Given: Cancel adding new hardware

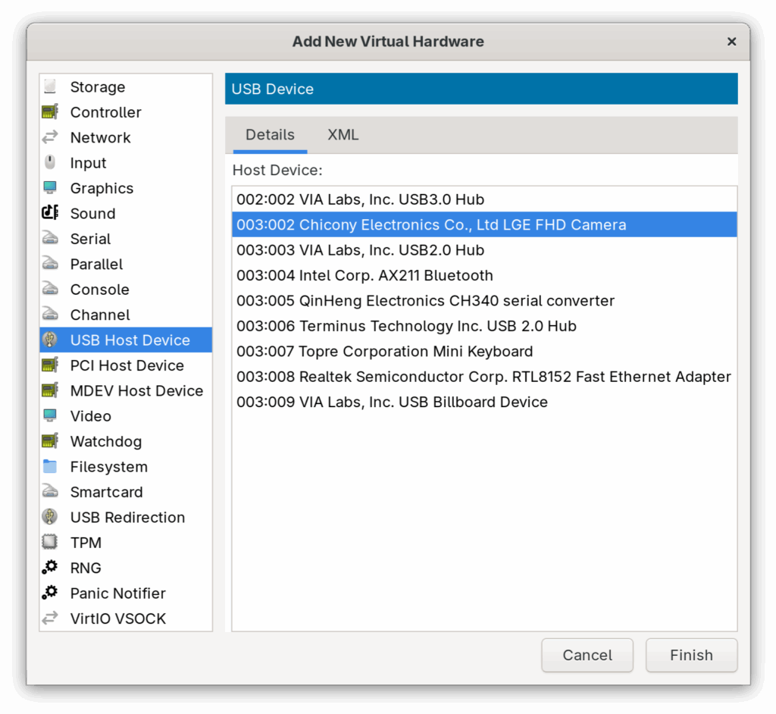Looking at the screenshot, I should [587, 655].
